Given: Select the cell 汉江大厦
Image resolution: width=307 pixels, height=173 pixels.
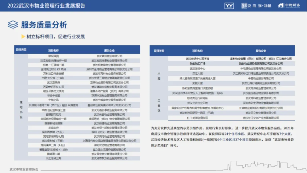Looking at the screenshot, I should 197,74.
